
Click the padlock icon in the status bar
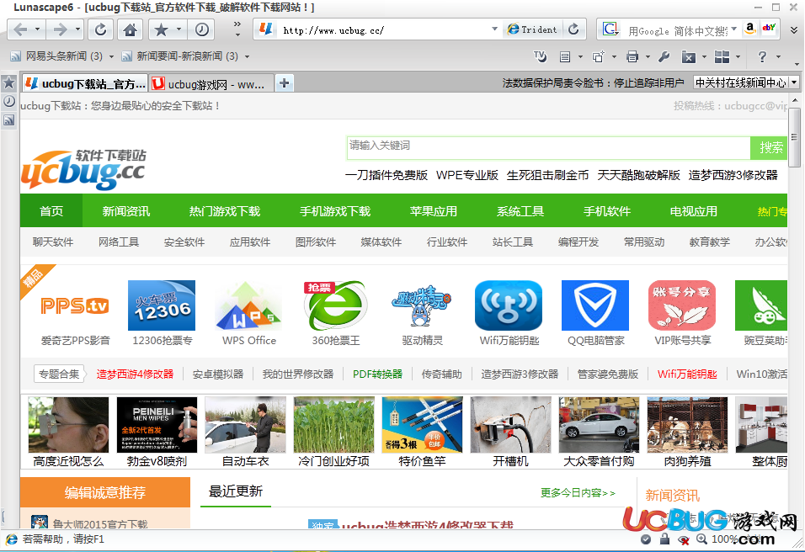pyautogui.click(x=664, y=539)
